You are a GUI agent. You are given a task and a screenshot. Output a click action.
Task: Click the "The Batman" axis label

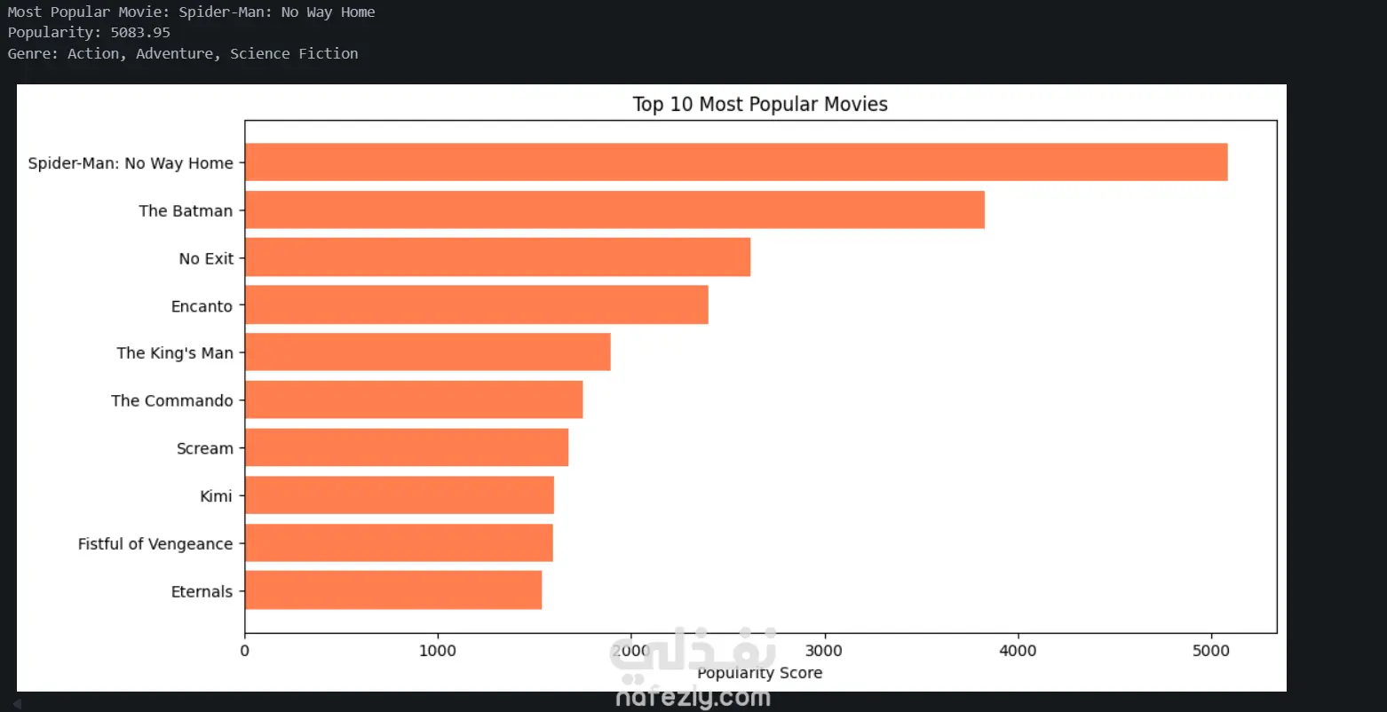pos(186,211)
